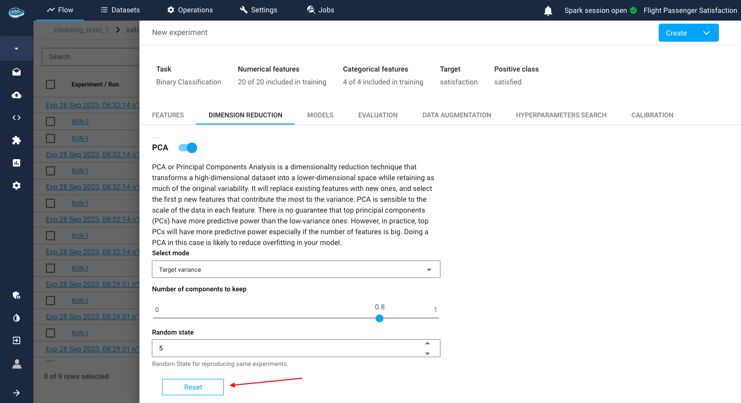Click the cloud upload icon in sidebar

(16, 95)
